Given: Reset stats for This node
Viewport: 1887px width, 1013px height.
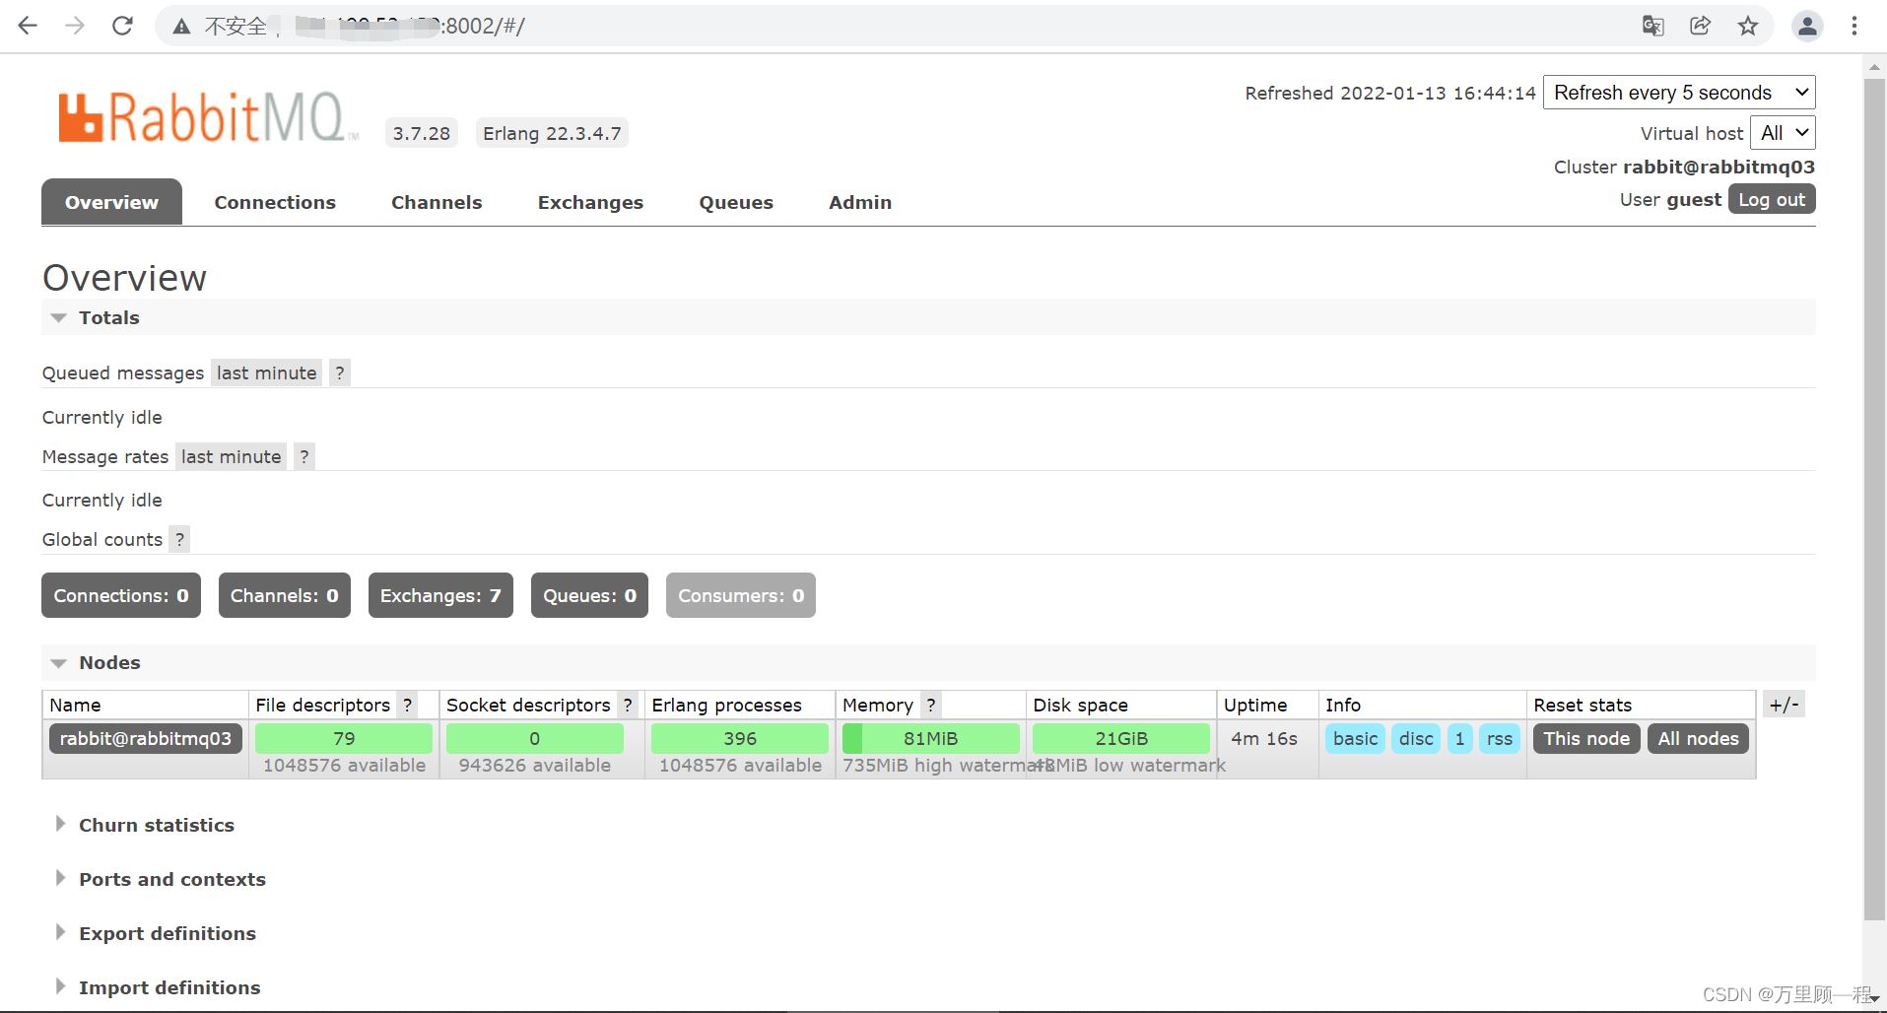Looking at the screenshot, I should tap(1586, 738).
